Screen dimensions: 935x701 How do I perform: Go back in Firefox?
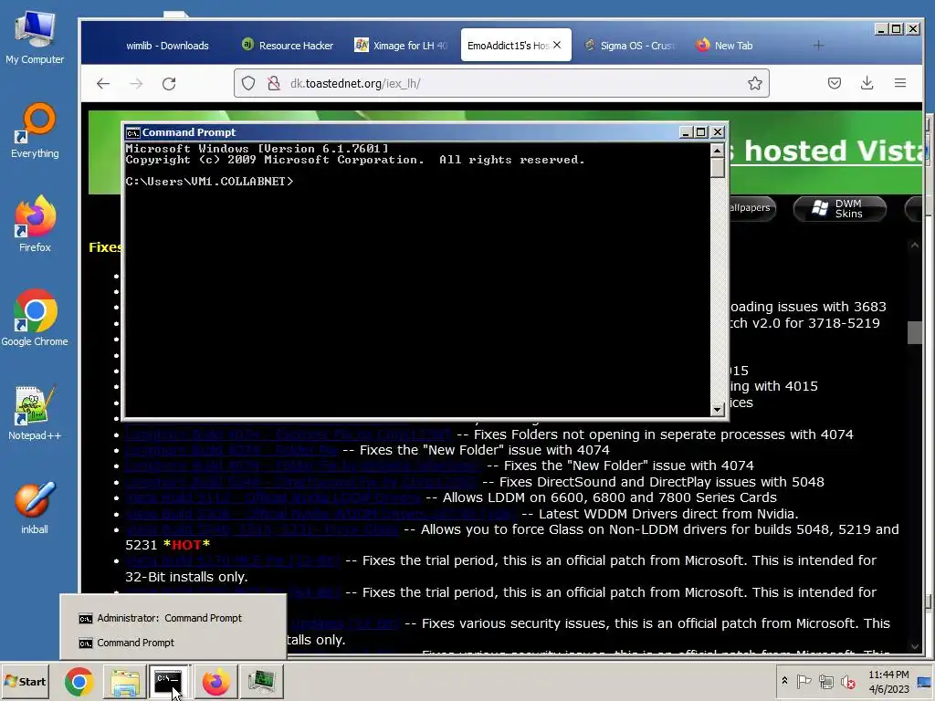103,83
